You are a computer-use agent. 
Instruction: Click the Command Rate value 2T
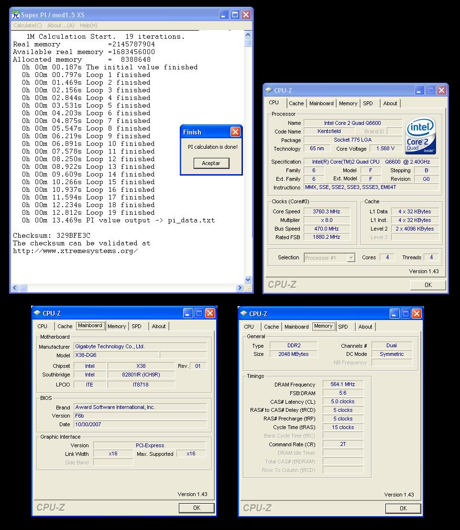[343, 444]
